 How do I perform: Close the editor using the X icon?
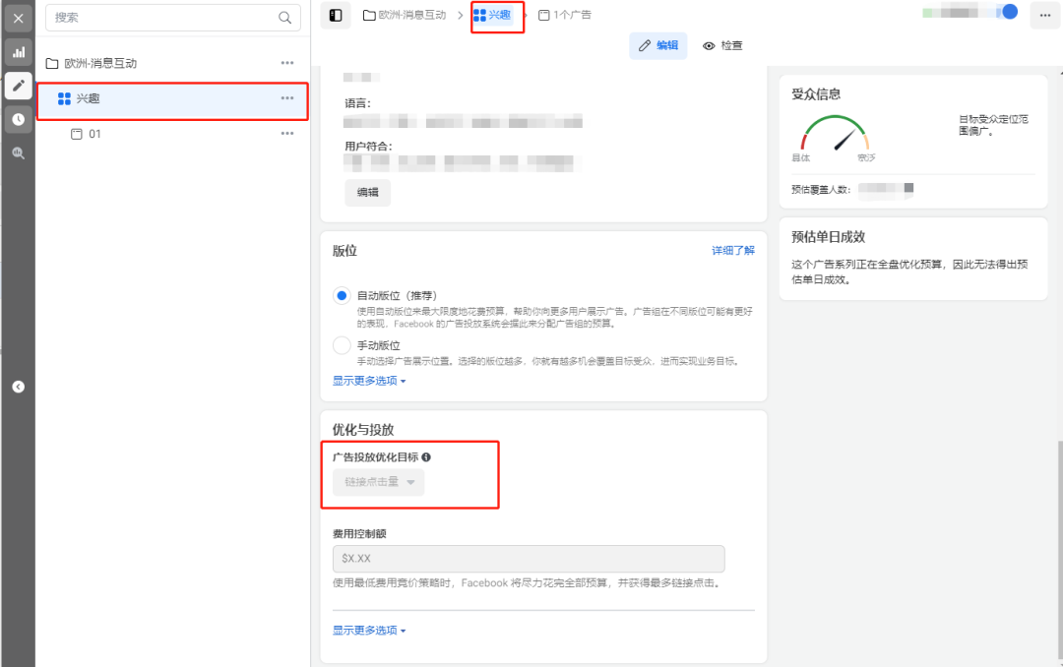click(x=17, y=17)
